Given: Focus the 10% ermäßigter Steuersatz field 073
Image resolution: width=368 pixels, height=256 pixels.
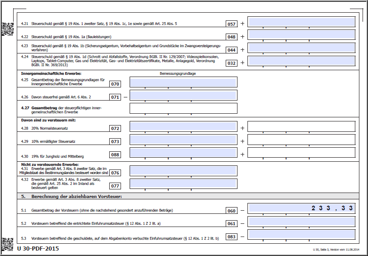Looking at the screenshot, I should click(183, 140).
